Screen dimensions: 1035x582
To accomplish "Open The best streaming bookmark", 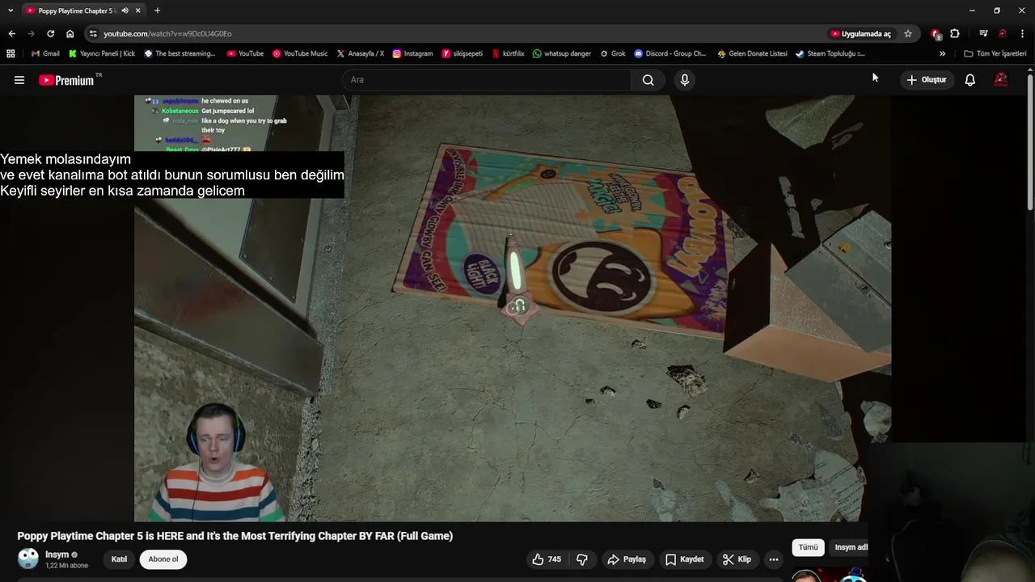I will [x=180, y=53].
